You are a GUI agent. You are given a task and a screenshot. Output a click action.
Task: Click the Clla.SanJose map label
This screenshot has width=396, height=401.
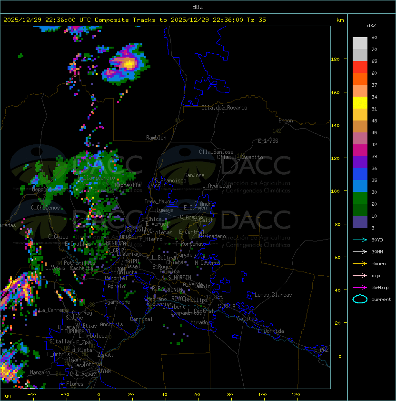coord(216,152)
